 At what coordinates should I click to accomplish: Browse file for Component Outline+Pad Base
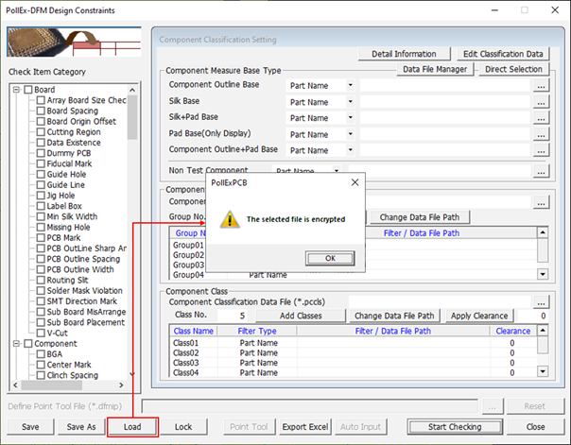(x=541, y=150)
